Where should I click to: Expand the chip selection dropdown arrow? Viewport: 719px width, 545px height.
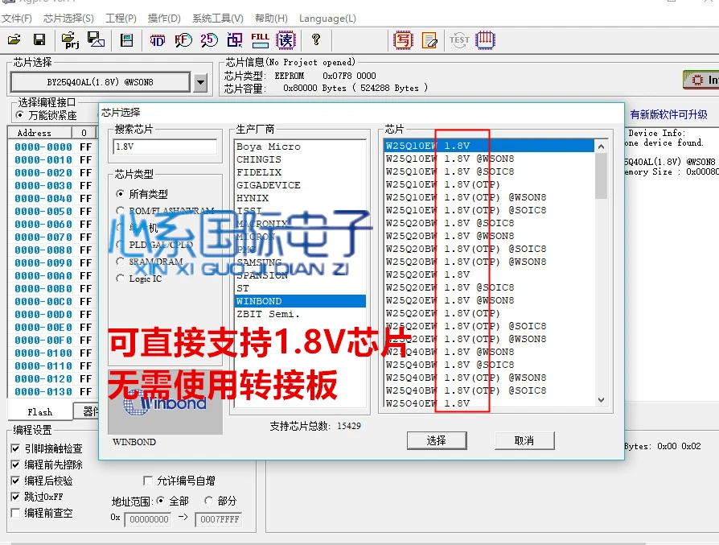pyautogui.click(x=200, y=83)
